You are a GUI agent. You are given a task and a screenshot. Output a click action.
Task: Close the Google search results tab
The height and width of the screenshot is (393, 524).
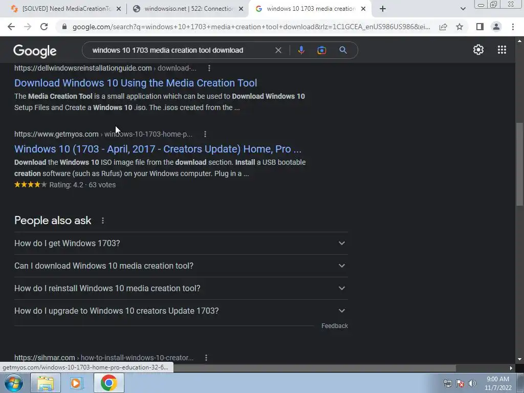coord(363,9)
